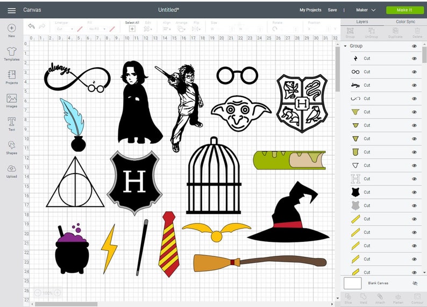Hide the always text Cut layer
The height and width of the screenshot is (307, 427).
point(414,85)
